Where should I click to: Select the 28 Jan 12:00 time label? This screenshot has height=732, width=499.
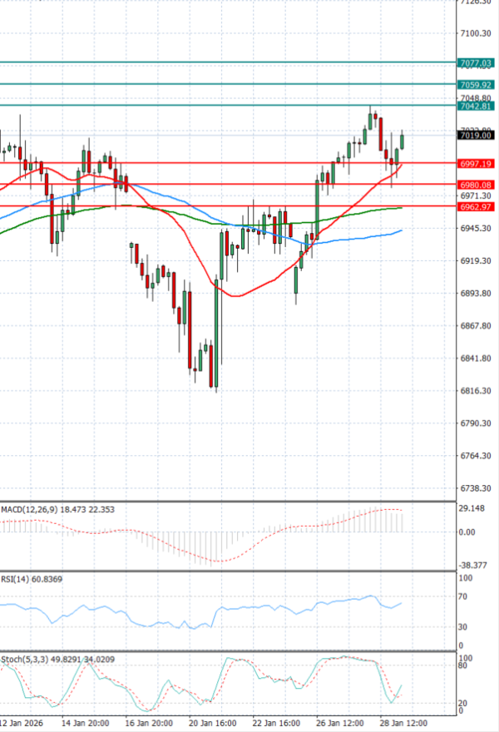click(x=403, y=723)
